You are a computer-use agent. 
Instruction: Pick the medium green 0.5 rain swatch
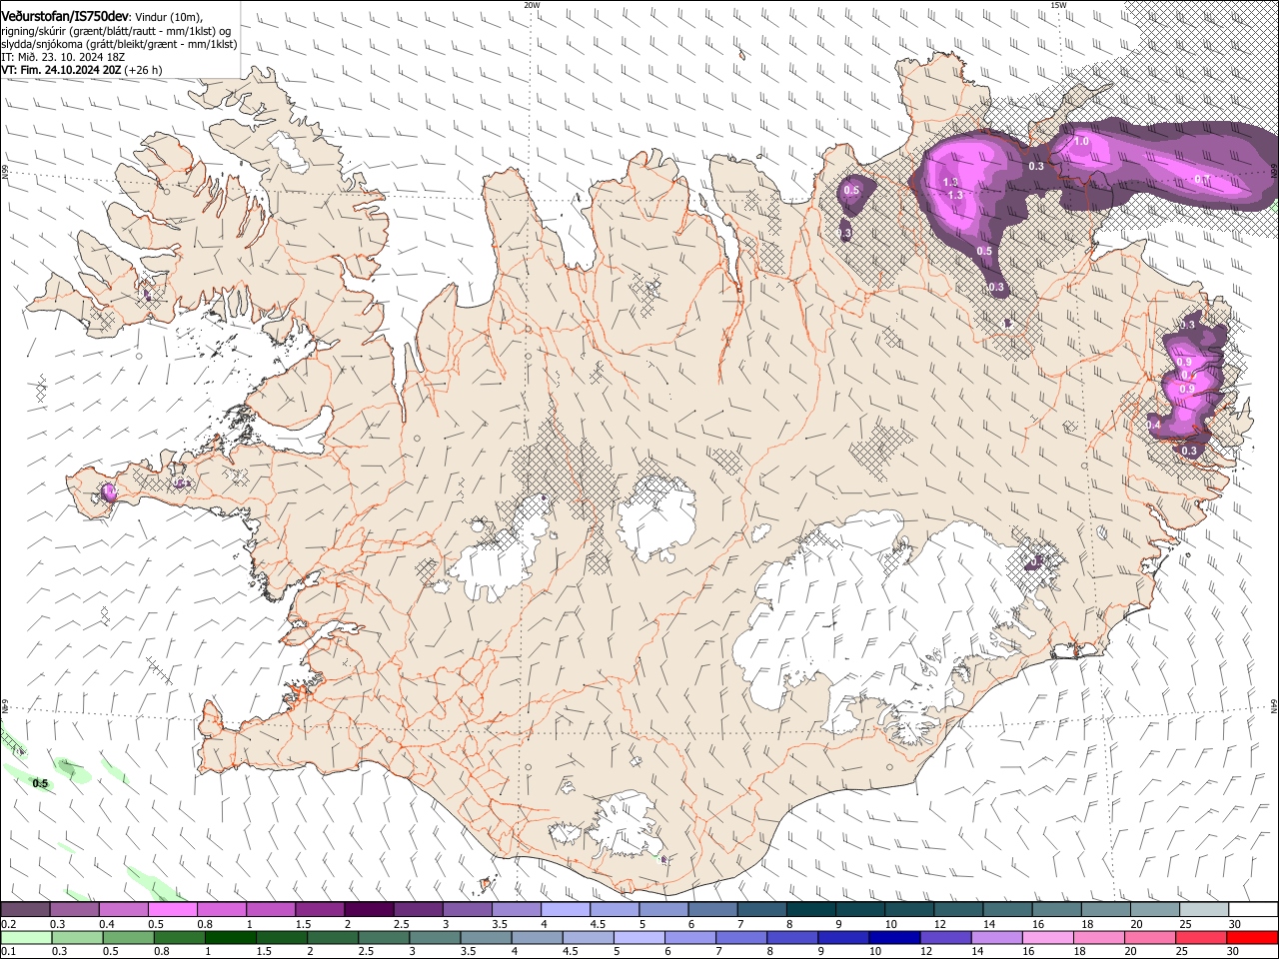coord(128,937)
